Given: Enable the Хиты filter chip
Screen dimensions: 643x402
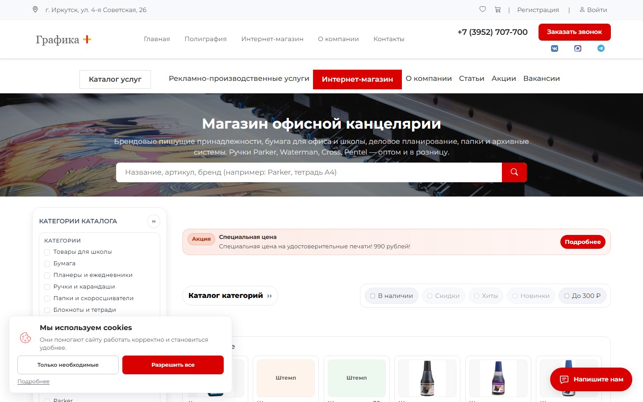Looking at the screenshot, I should coord(486,296).
